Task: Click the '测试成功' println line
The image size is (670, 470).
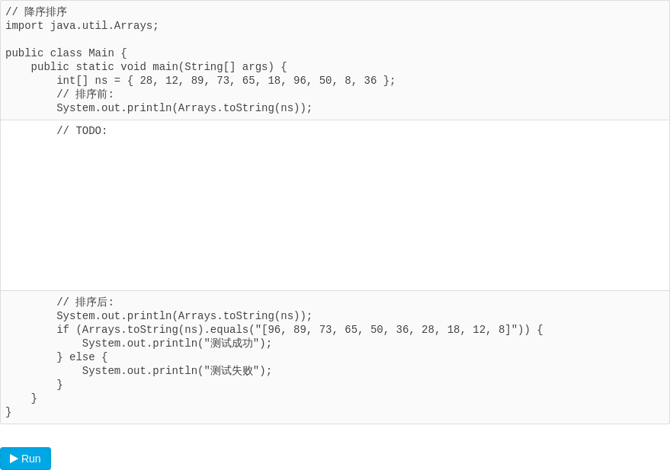Action: [x=177, y=344]
